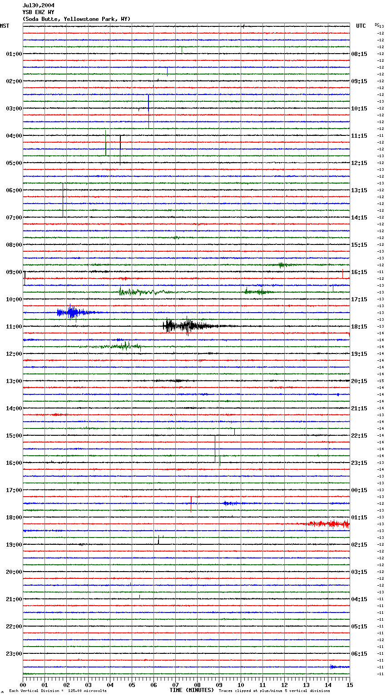Click the 23:00 MST time label
386x697 pixels.
pos(14,654)
